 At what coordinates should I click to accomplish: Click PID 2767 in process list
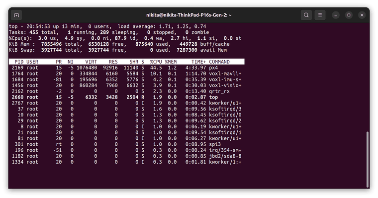[17, 103]
